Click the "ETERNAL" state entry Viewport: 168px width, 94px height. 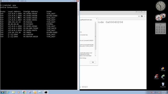(x=50, y=24)
